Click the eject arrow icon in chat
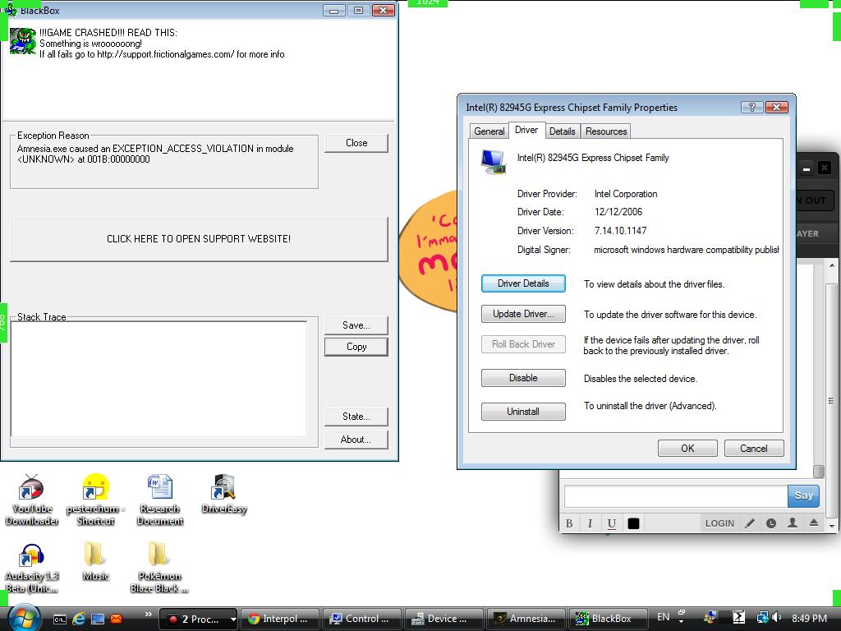This screenshot has height=631, width=841. click(x=814, y=523)
